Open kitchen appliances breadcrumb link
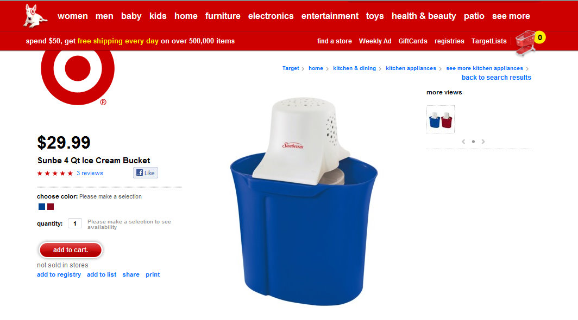The image size is (578, 320). coord(411,68)
